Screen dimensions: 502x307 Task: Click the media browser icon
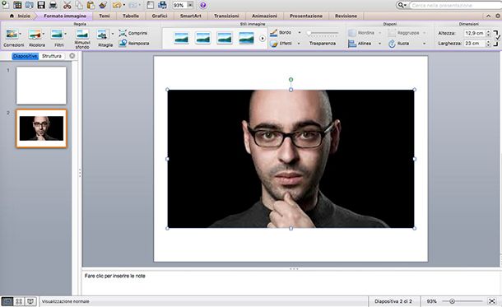[x=162, y=5]
